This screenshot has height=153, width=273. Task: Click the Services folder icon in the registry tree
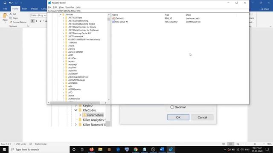[64, 14]
